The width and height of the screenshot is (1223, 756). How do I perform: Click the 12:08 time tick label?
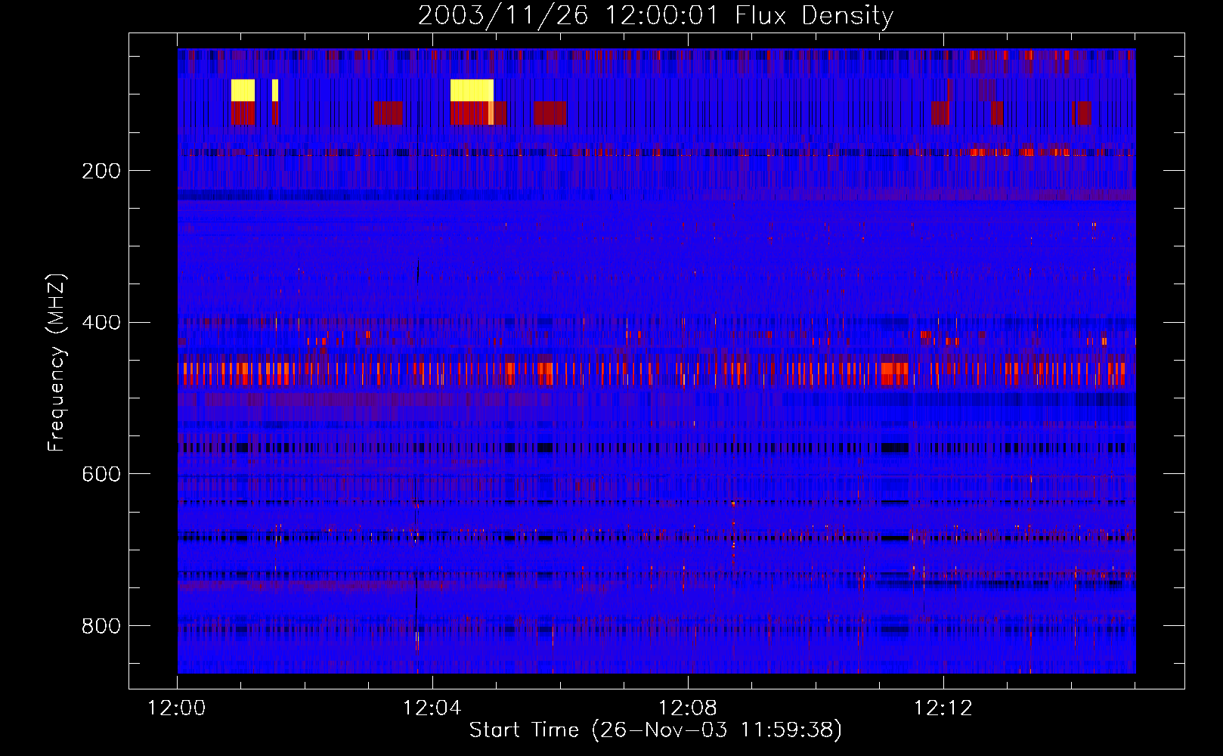coord(688,708)
